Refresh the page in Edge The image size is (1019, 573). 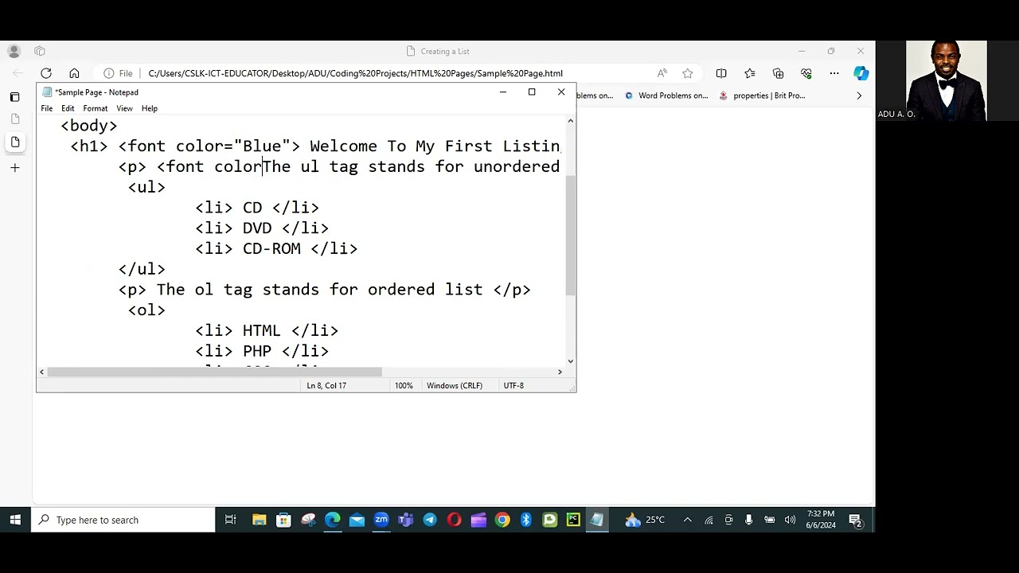coord(46,73)
